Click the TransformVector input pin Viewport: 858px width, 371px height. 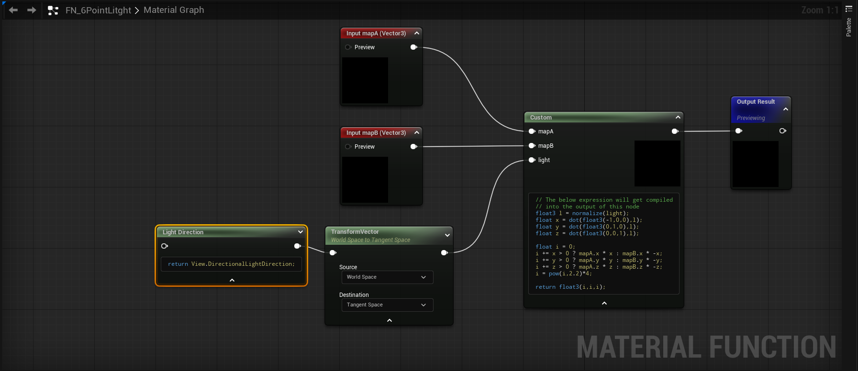tap(333, 252)
